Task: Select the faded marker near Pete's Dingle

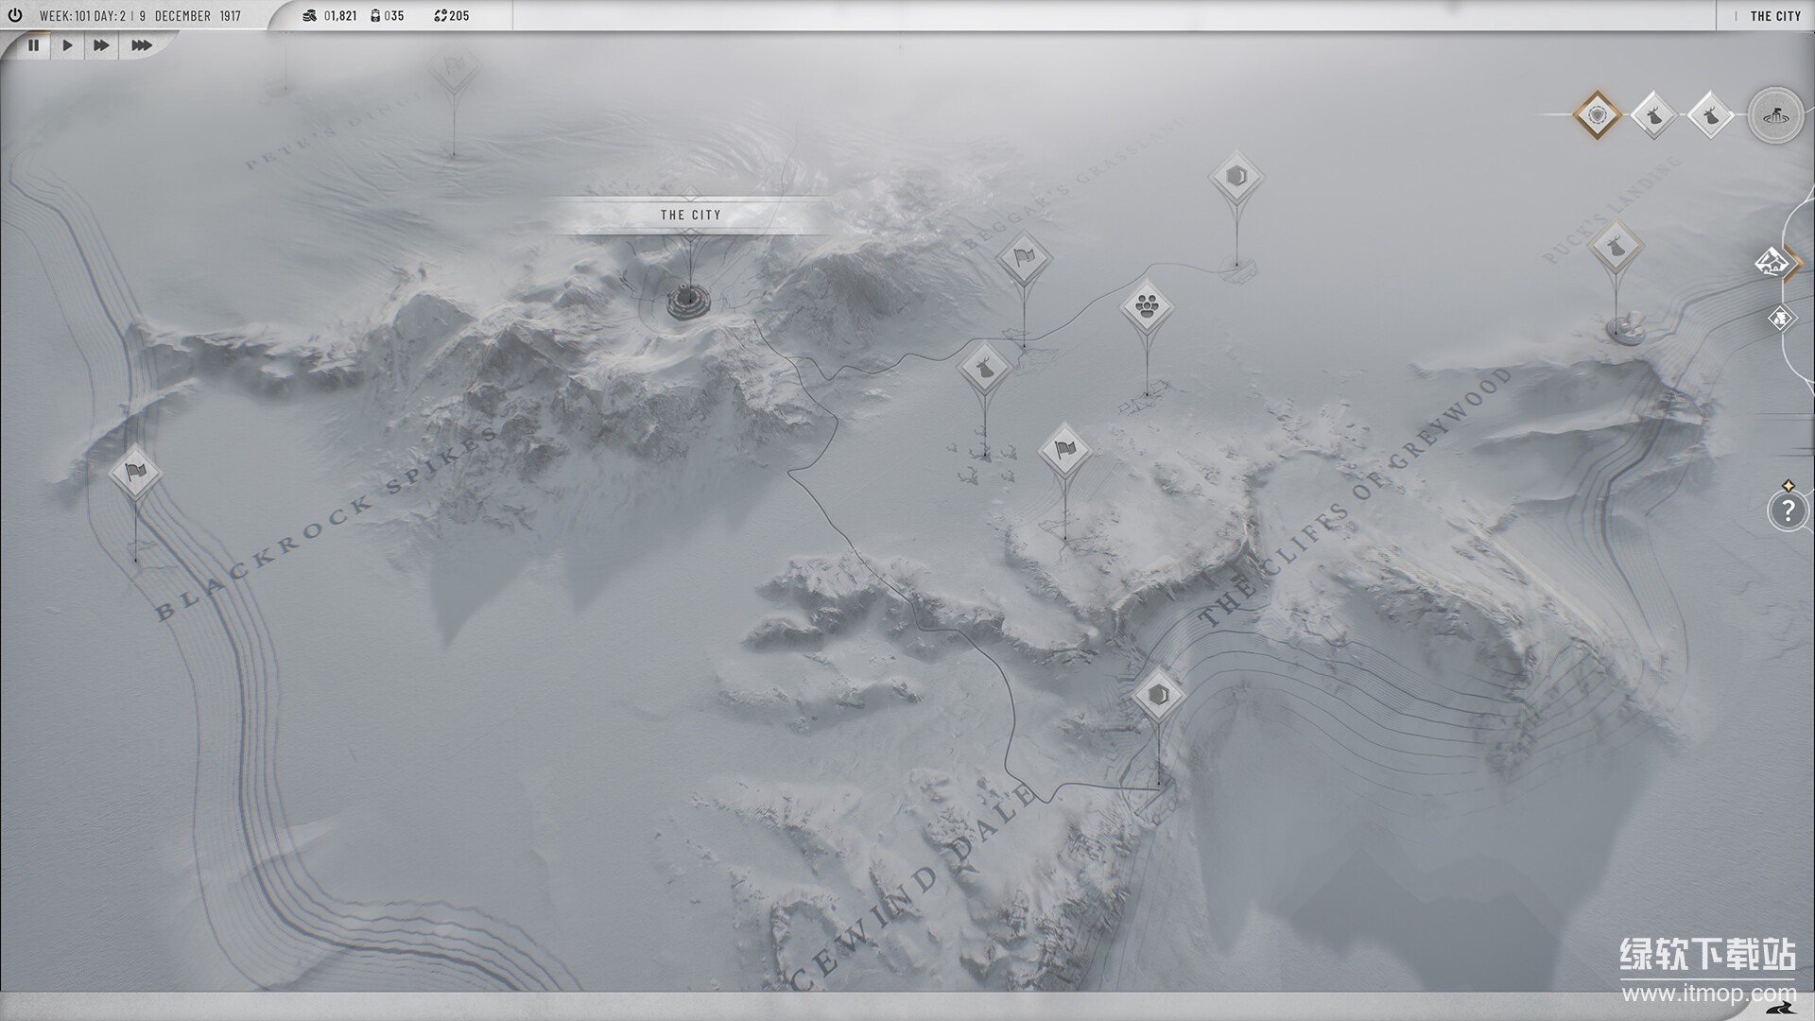Action: click(x=454, y=69)
